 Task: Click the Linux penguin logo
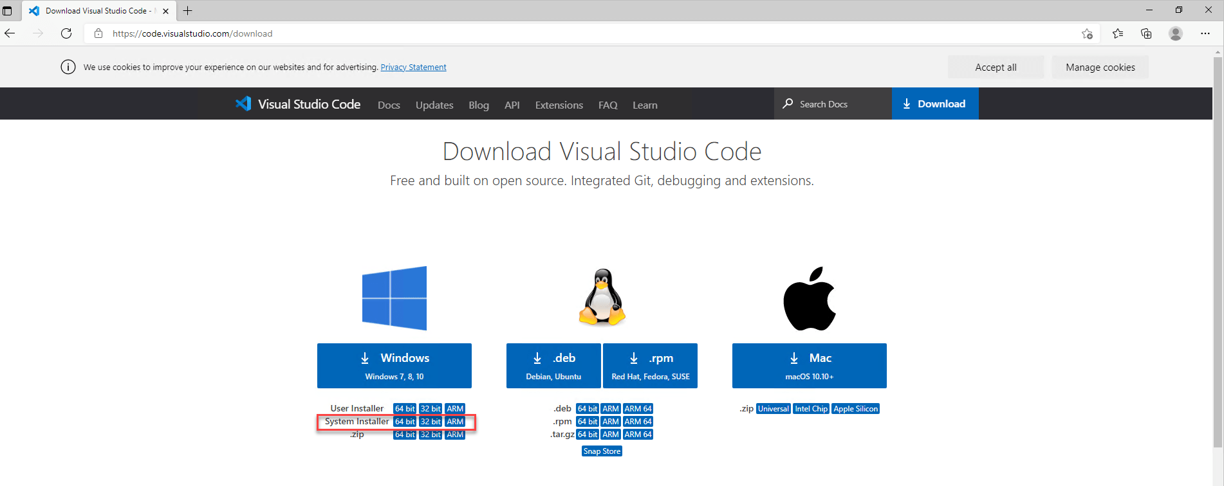tap(602, 297)
